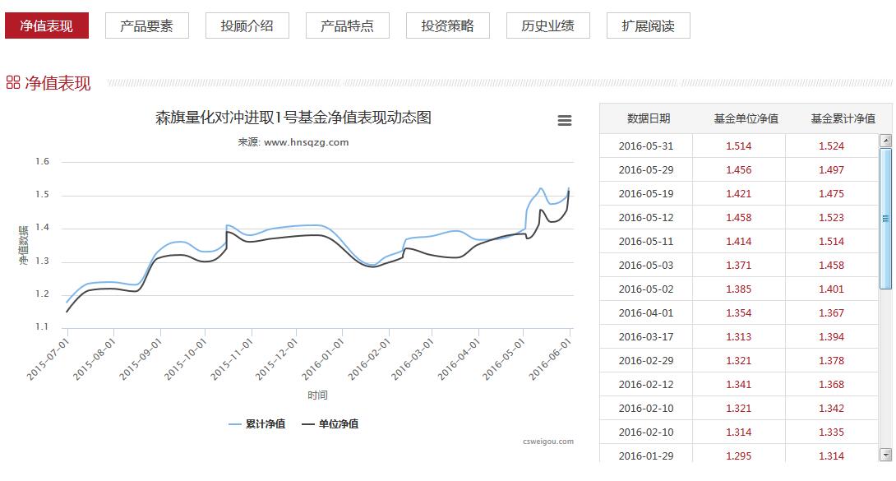Switch to the 产品要素 tab

click(x=146, y=25)
